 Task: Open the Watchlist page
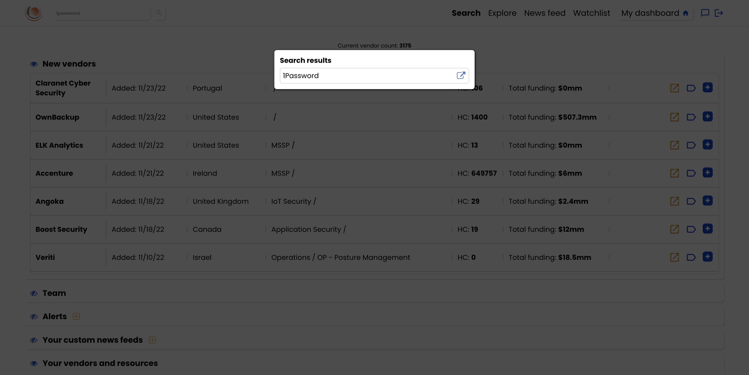click(591, 13)
